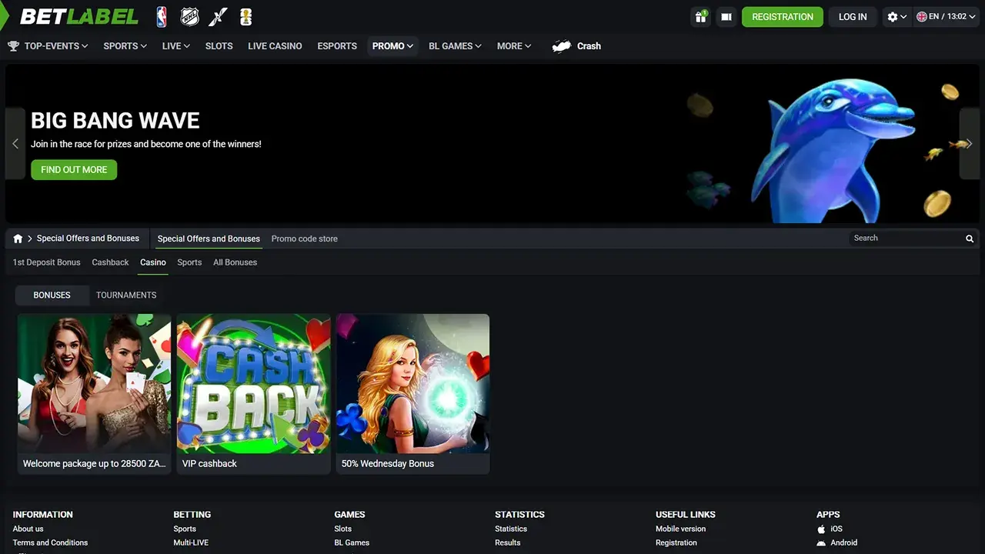Image resolution: width=985 pixels, height=554 pixels.
Task: Open Welcome package bonus card image
Action: [x=94, y=383]
